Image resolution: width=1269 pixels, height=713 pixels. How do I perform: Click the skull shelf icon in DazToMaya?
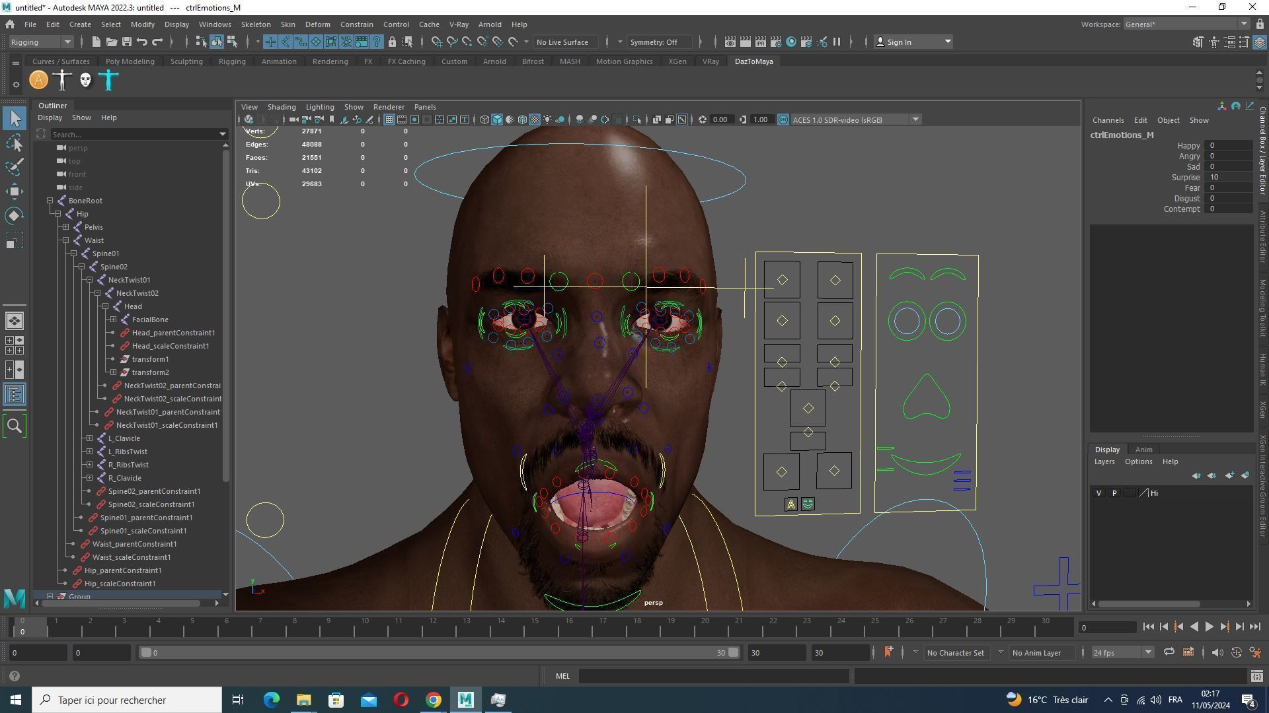tap(85, 81)
